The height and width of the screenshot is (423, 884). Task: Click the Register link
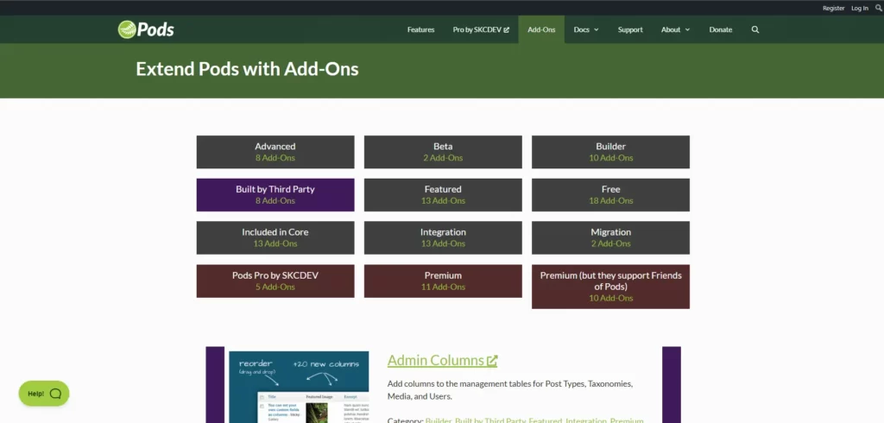tap(833, 8)
